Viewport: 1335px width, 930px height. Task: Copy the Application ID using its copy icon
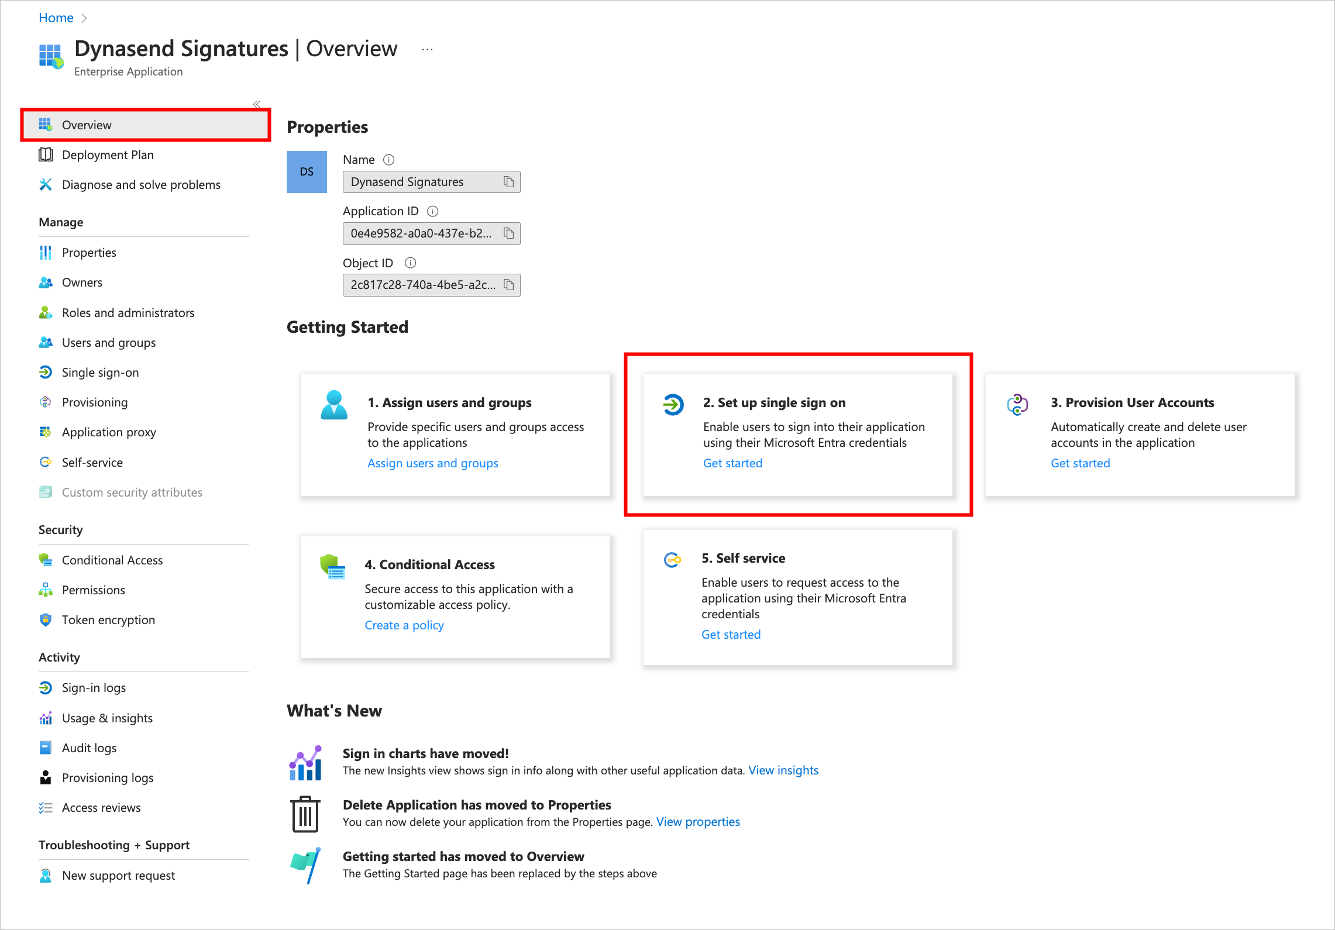(508, 233)
